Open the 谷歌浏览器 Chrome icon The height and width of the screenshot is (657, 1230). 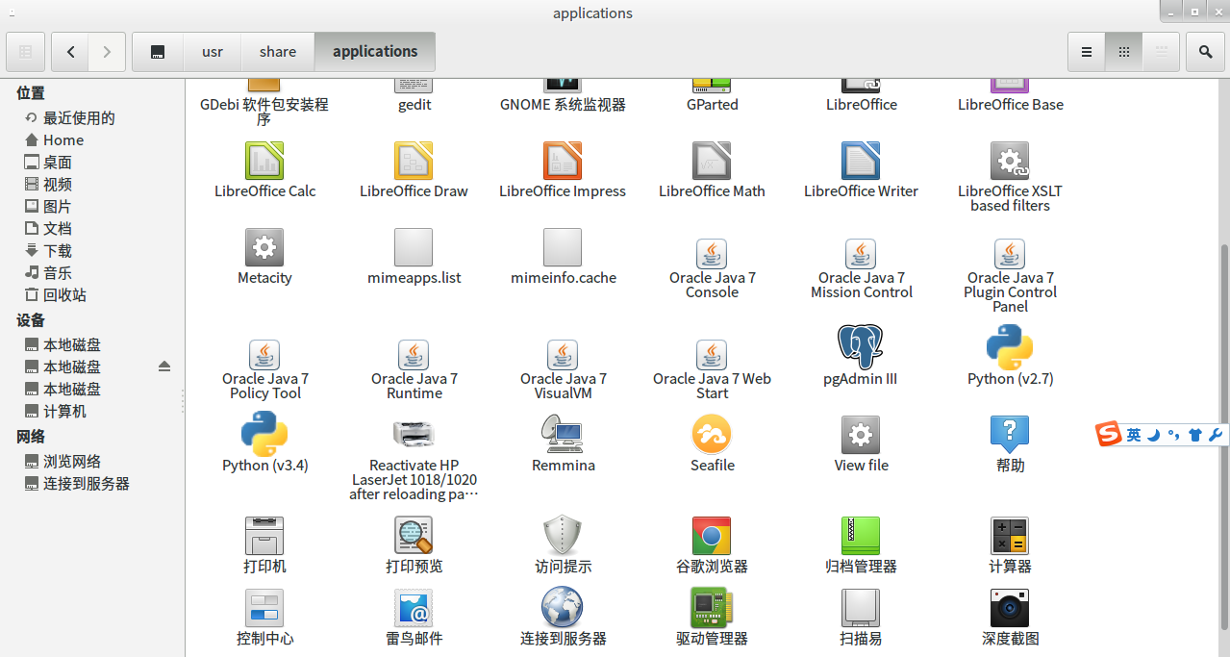point(712,536)
